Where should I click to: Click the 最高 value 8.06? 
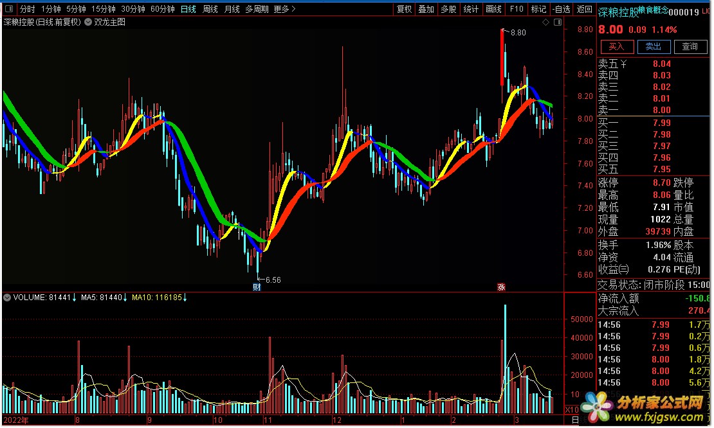pos(662,195)
